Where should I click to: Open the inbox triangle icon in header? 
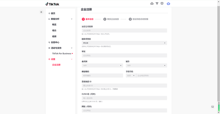click(x=157, y=3)
